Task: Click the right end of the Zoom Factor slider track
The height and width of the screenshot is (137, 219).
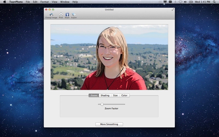Action: click(x=125, y=104)
